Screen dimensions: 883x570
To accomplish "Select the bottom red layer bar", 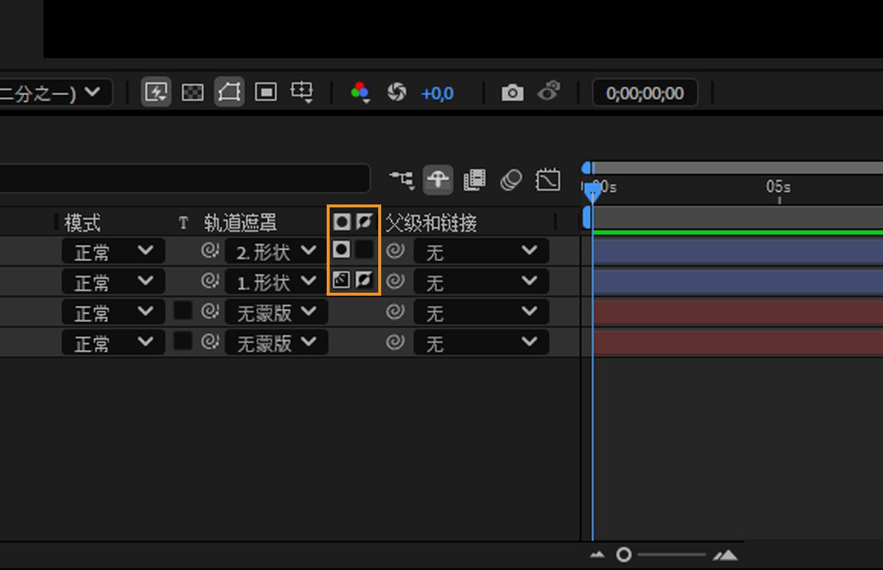I will coord(737,343).
